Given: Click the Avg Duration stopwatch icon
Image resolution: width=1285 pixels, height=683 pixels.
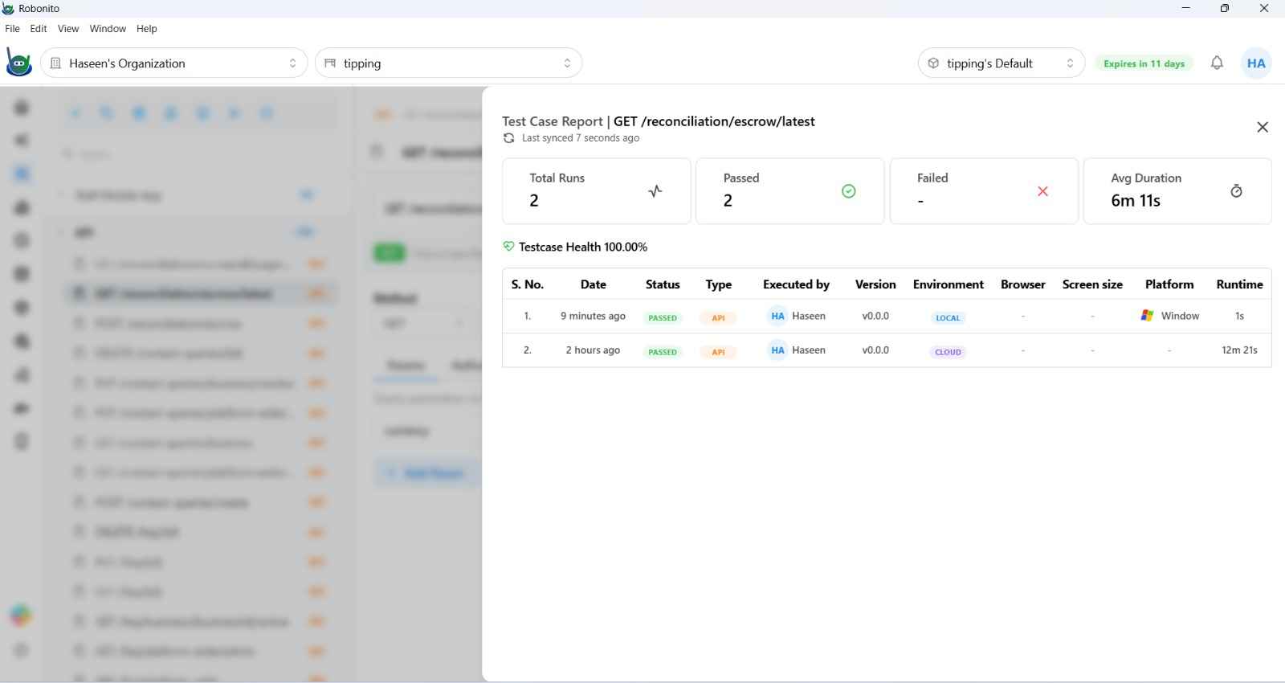Looking at the screenshot, I should [1237, 191].
